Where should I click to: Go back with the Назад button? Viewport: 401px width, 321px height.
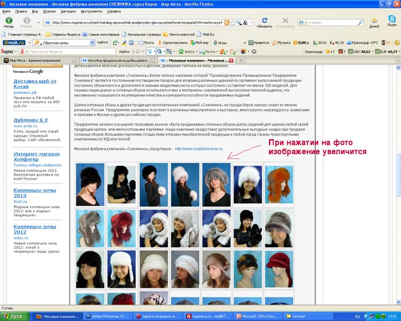click(9, 22)
